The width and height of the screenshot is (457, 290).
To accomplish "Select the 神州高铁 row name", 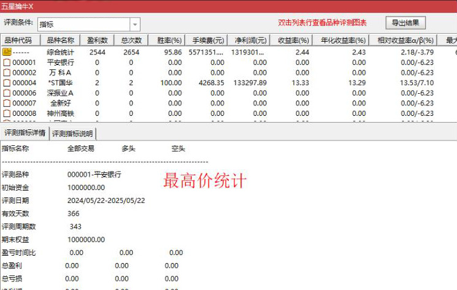I will 60,113.
